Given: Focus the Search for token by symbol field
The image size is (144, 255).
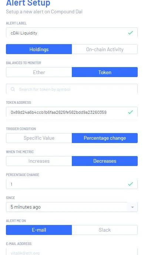Looking at the screenshot, I should click(72, 89).
